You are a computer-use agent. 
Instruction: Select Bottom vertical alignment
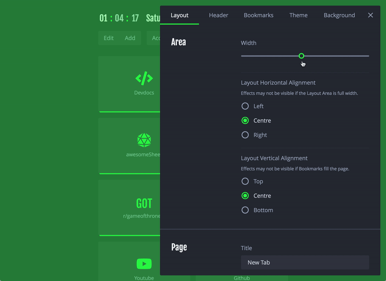257,210
